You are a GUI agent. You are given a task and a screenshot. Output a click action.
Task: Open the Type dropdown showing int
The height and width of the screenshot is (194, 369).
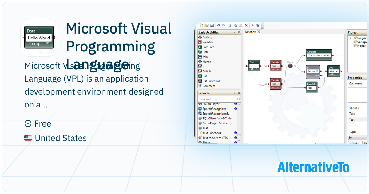click(x=357, y=138)
